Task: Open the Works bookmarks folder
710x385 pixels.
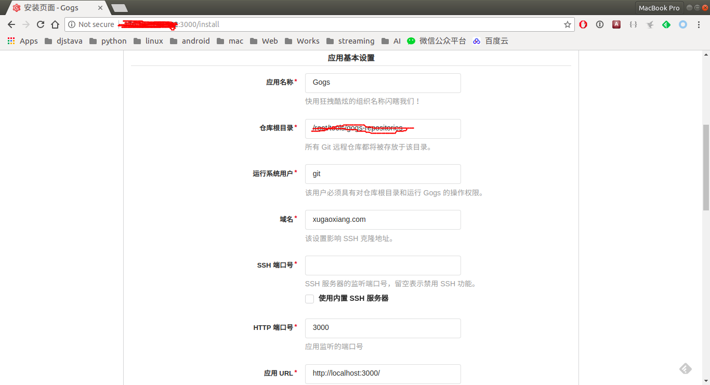Action: point(302,41)
